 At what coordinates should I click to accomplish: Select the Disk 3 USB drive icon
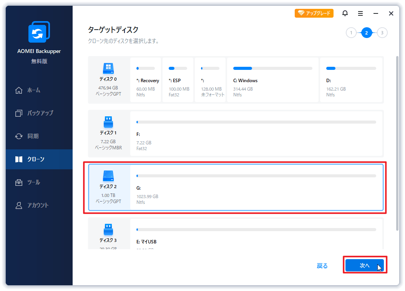108,230
